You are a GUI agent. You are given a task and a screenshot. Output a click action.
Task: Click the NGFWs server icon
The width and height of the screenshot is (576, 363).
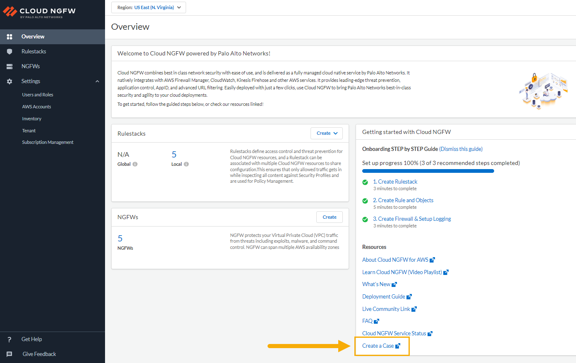click(x=10, y=67)
